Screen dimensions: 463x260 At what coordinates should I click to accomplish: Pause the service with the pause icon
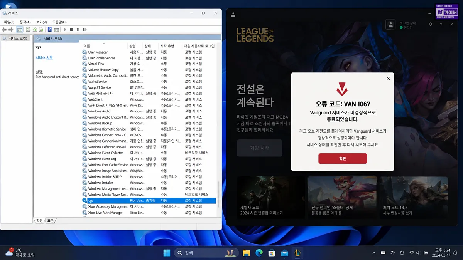tap(78, 30)
